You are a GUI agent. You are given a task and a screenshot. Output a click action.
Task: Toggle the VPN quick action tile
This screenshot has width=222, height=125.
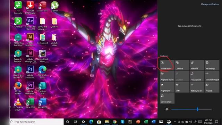click(x=182, y=87)
